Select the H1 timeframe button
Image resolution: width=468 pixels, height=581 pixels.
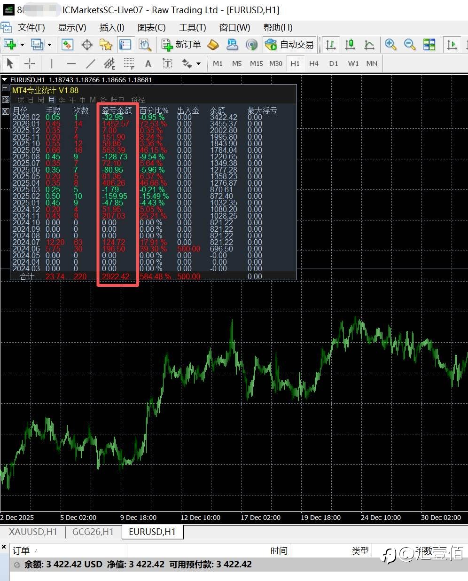[x=295, y=63]
